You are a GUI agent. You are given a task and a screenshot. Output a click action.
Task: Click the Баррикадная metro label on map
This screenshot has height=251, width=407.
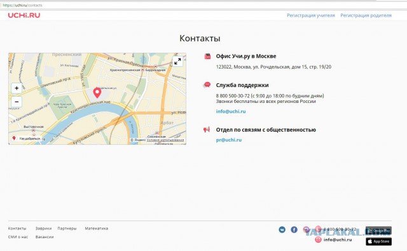[155, 70]
